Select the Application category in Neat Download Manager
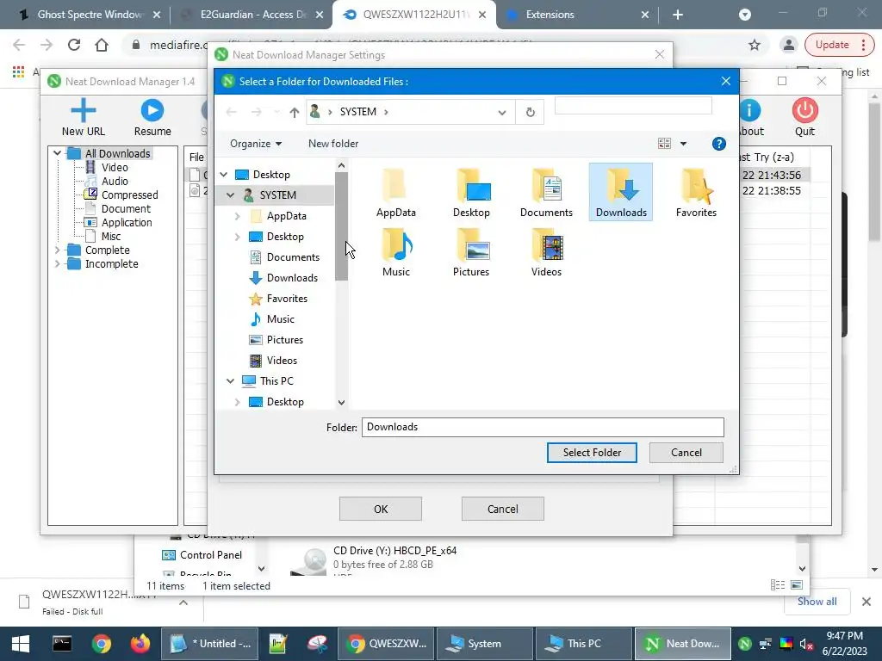The image size is (882, 661). click(127, 222)
